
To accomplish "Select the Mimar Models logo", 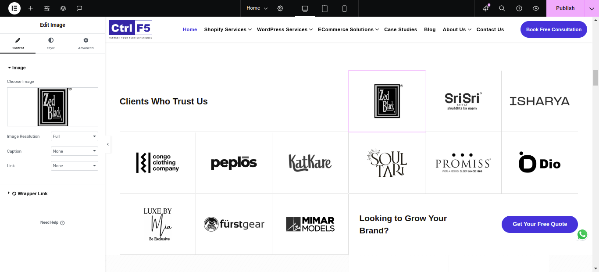I will pyautogui.click(x=310, y=224).
